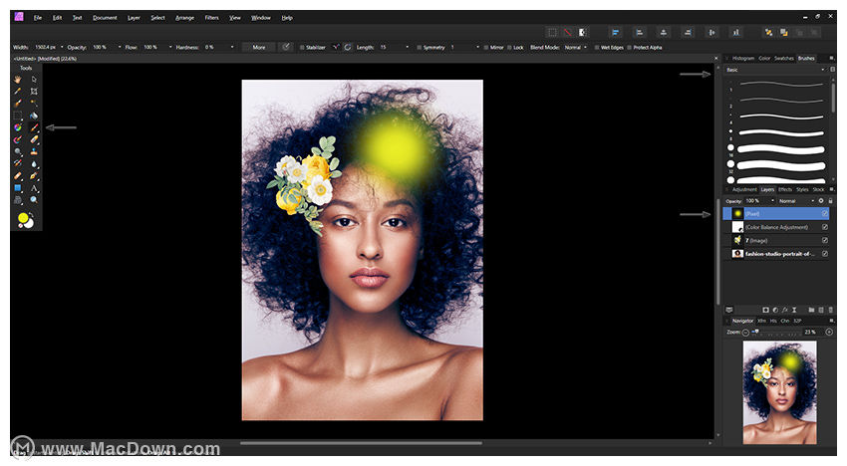847x466 pixels.
Task: Select the Zoom magnifier tool
Action: pyautogui.click(x=34, y=200)
